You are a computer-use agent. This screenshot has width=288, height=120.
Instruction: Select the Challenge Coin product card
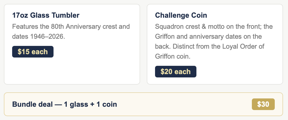(x=215, y=44)
